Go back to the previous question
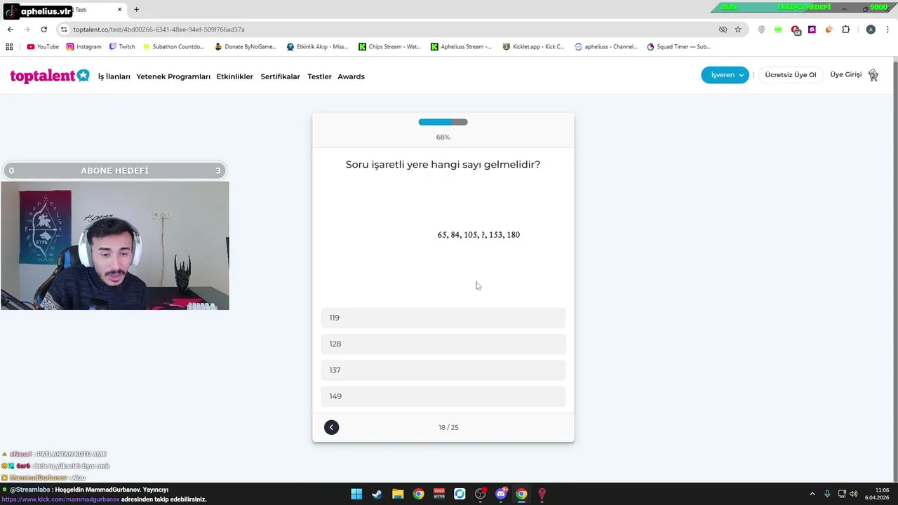Viewport: 898px width, 505px height. click(332, 427)
